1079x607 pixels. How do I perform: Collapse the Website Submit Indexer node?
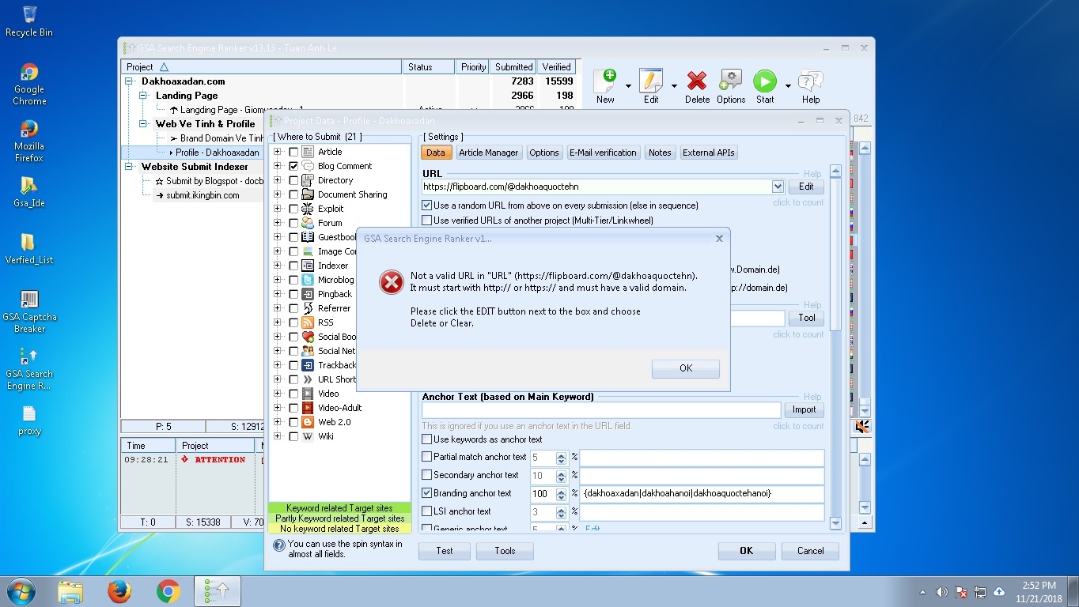pyautogui.click(x=130, y=167)
